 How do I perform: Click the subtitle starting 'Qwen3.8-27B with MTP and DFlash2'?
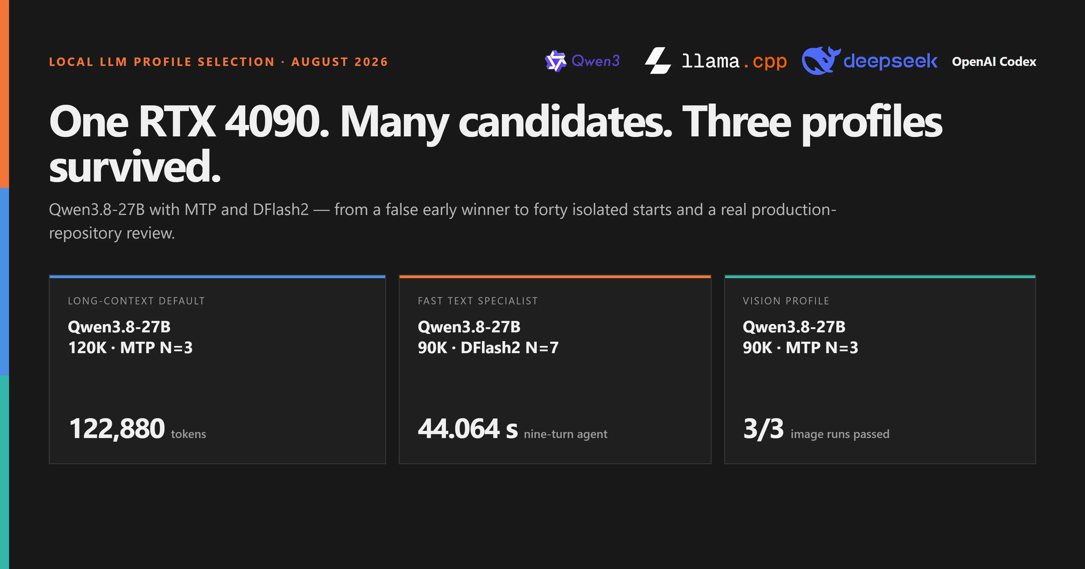442,221
